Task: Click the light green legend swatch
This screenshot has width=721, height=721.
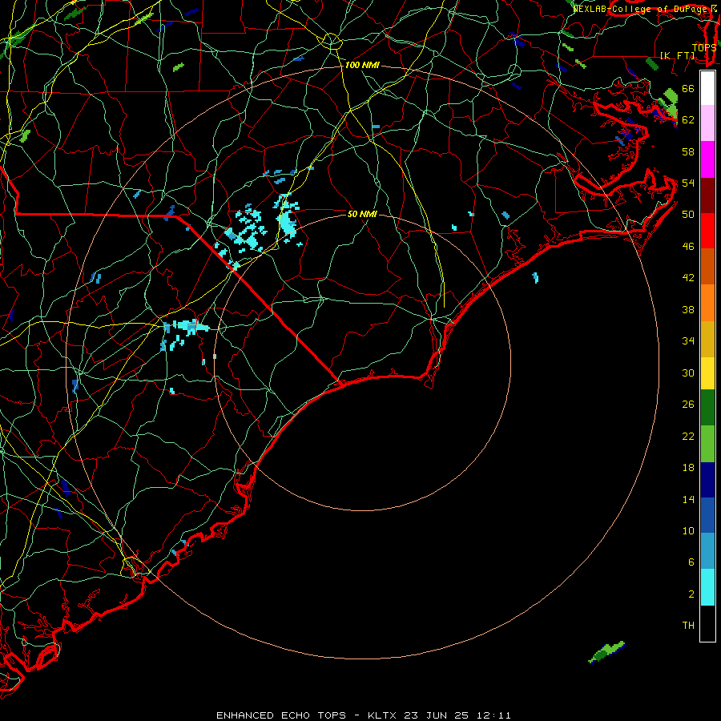Action: click(x=707, y=444)
